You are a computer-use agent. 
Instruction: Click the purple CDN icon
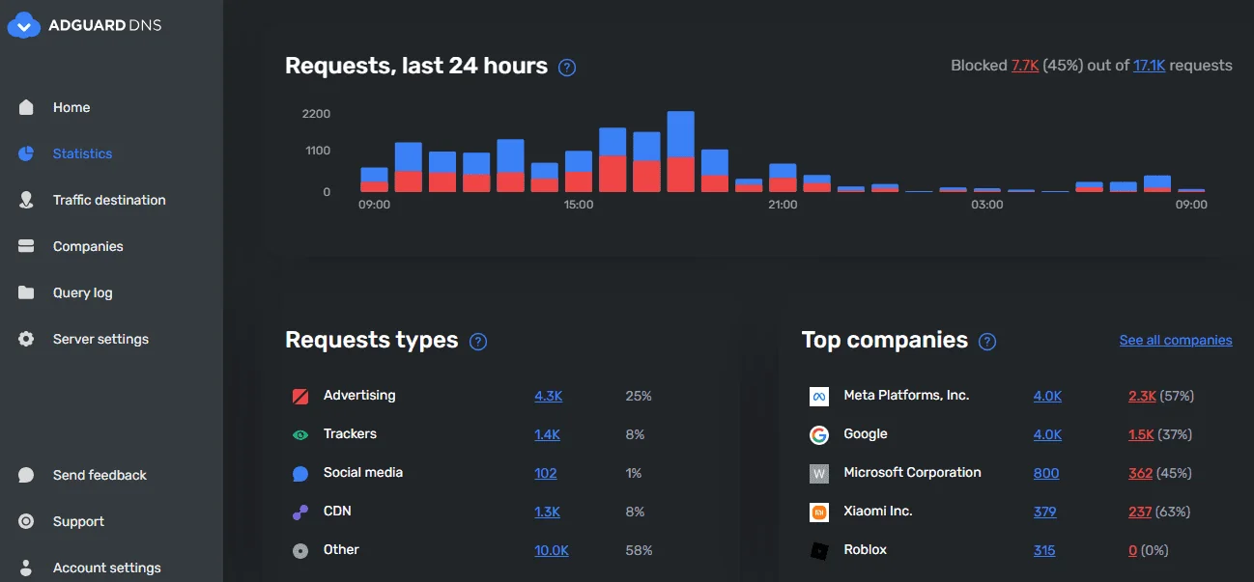click(x=300, y=512)
